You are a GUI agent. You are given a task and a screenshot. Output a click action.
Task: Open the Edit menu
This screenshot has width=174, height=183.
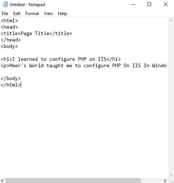point(17,14)
